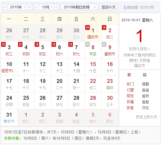Image resolution: width=162 pixels, height=145 pixels.
Task: Click 2016-10-01 星期六 date text
Action: (137, 20)
